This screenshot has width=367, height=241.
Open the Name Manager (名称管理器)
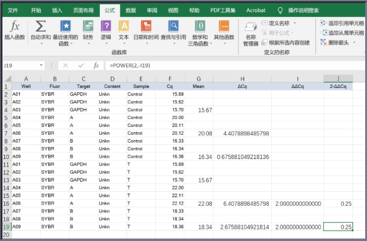251,34
